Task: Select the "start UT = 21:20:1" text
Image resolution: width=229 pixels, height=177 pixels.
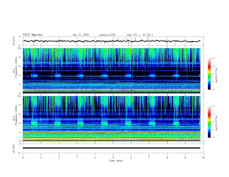Action: click(140, 35)
